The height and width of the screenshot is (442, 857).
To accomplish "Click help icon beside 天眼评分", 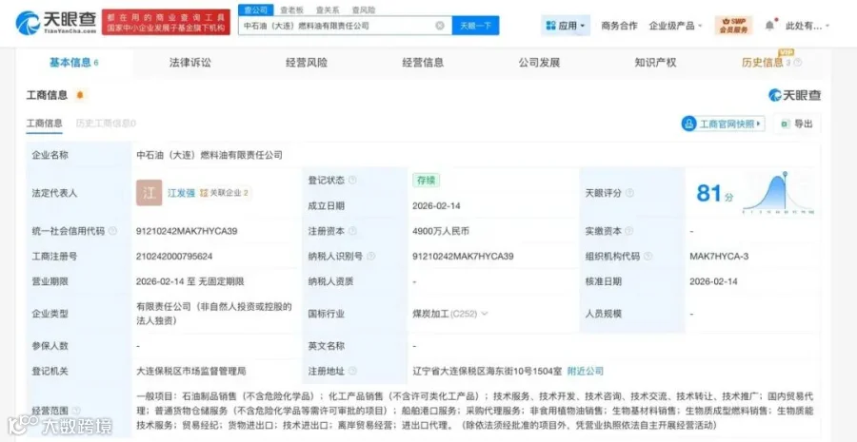I will pos(629,193).
